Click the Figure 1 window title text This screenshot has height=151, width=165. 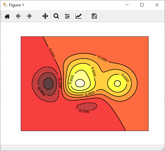point(16,5)
